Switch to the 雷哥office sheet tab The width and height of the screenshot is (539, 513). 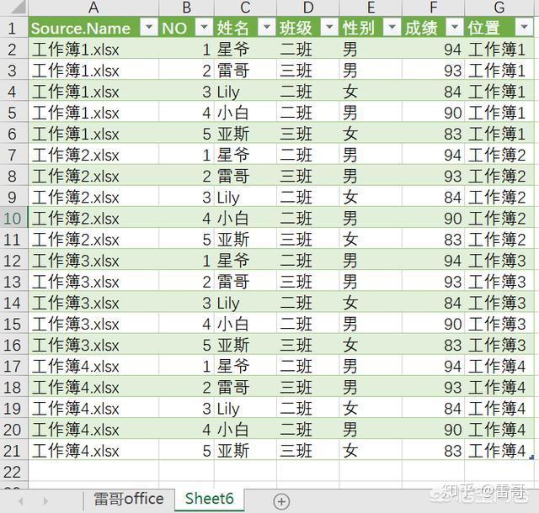[129, 499]
